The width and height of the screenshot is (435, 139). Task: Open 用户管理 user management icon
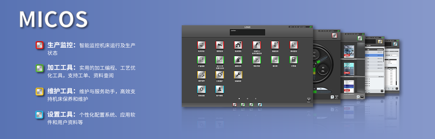coord(220,89)
